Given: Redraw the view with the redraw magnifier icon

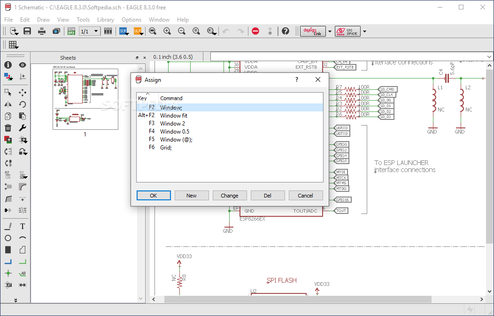Looking at the screenshot, I should tap(196, 31).
